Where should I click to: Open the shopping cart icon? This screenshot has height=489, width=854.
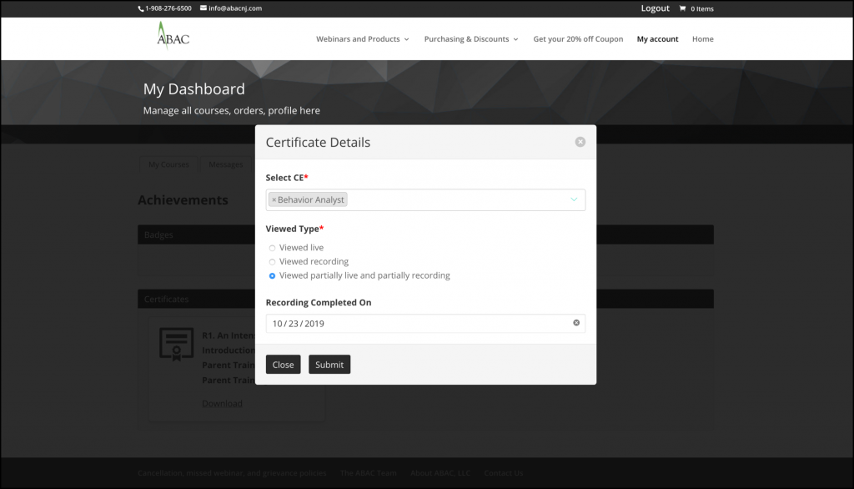pyautogui.click(x=682, y=9)
